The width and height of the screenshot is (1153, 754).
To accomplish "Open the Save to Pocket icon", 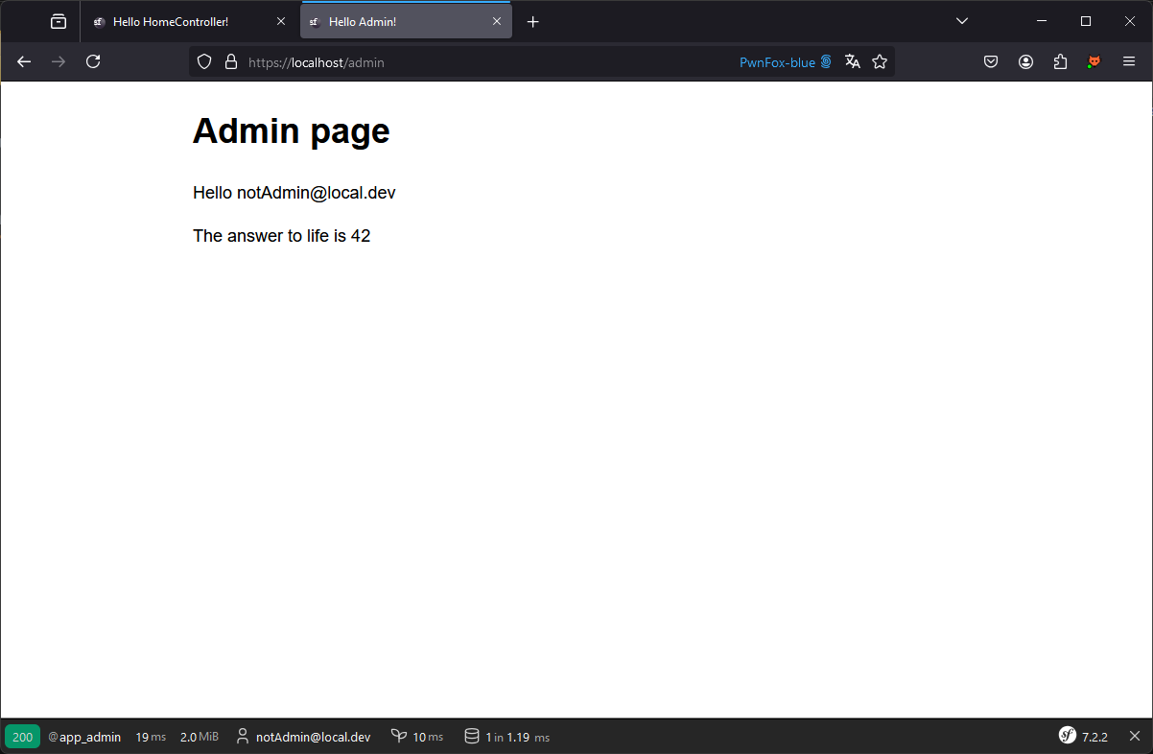I will pos(991,61).
